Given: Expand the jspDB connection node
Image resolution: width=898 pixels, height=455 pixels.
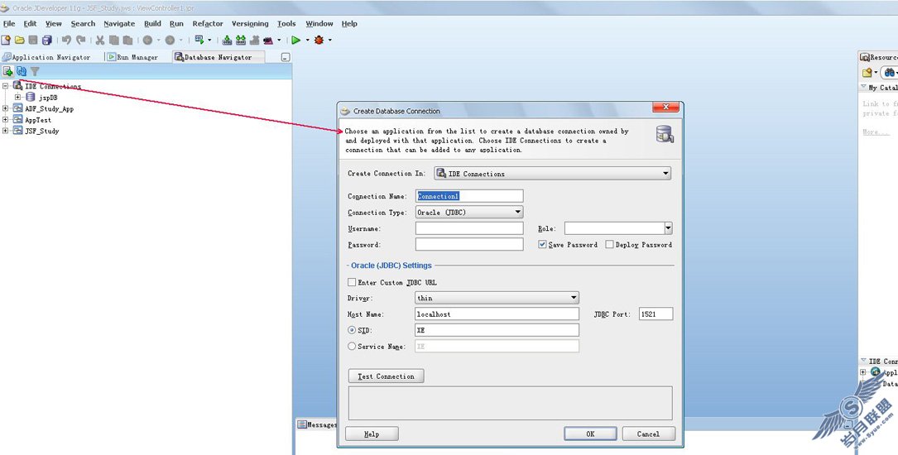Looking at the screenshot, I should pos(17,98).
